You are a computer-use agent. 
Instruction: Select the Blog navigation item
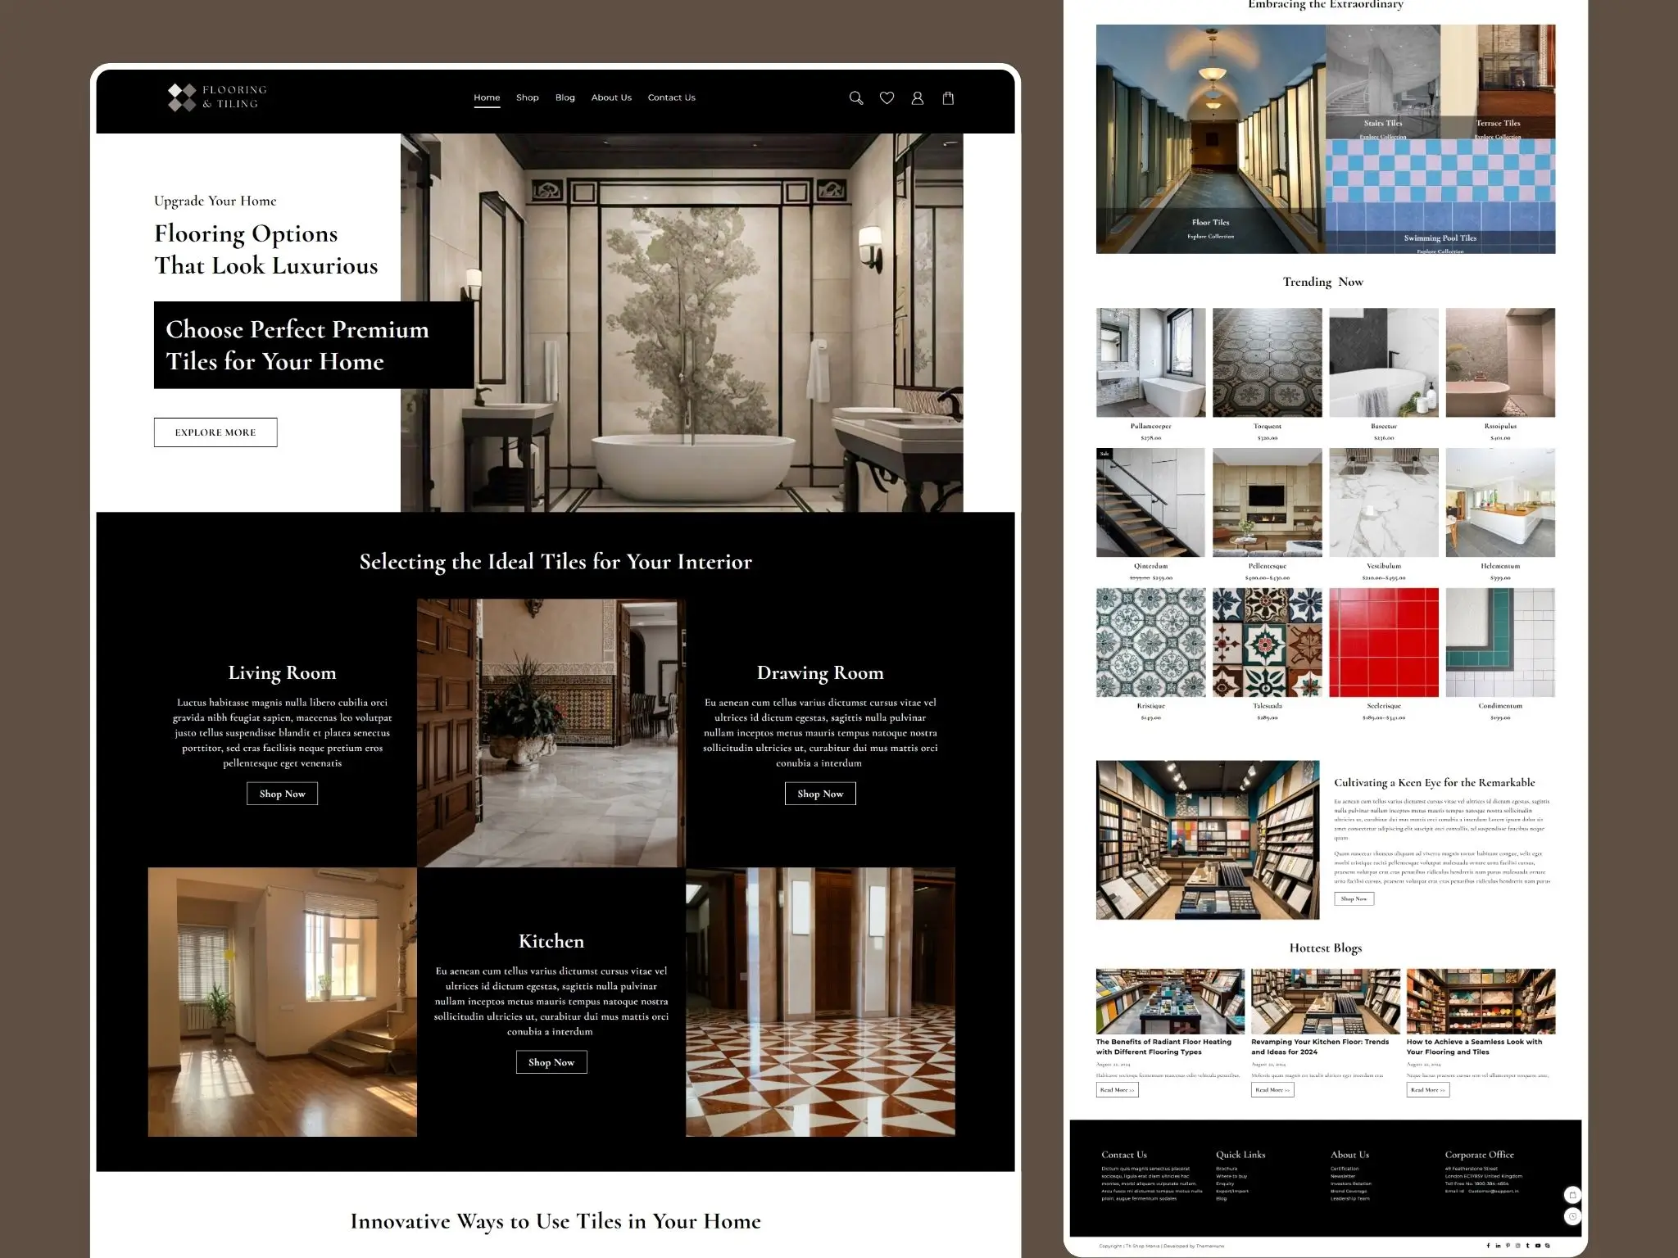point(565,97)
